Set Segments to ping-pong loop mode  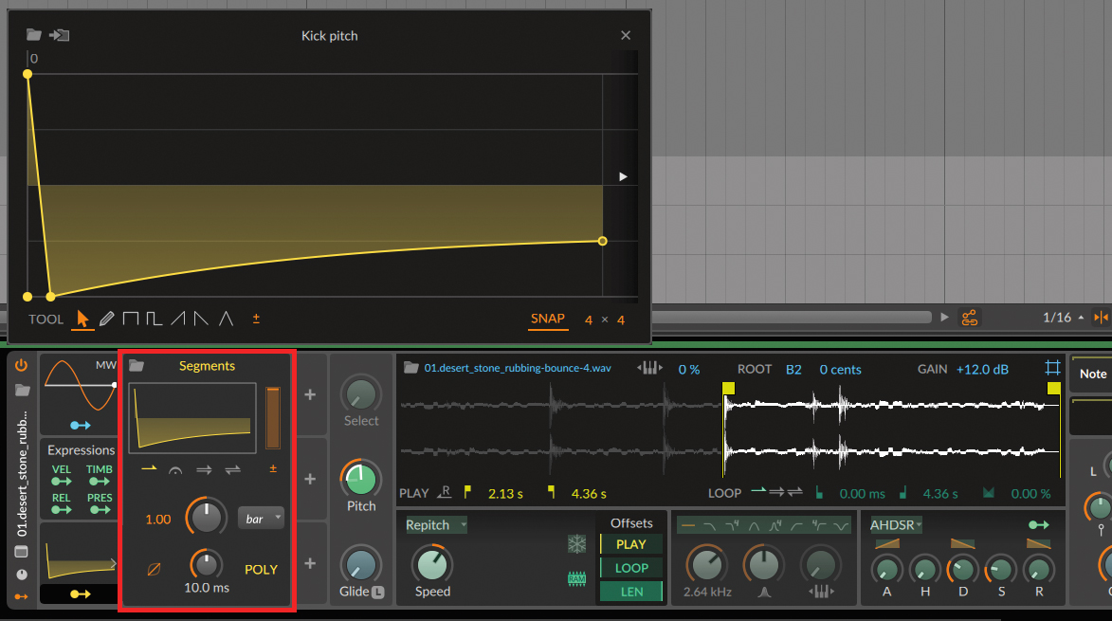[x=232, y=469]
